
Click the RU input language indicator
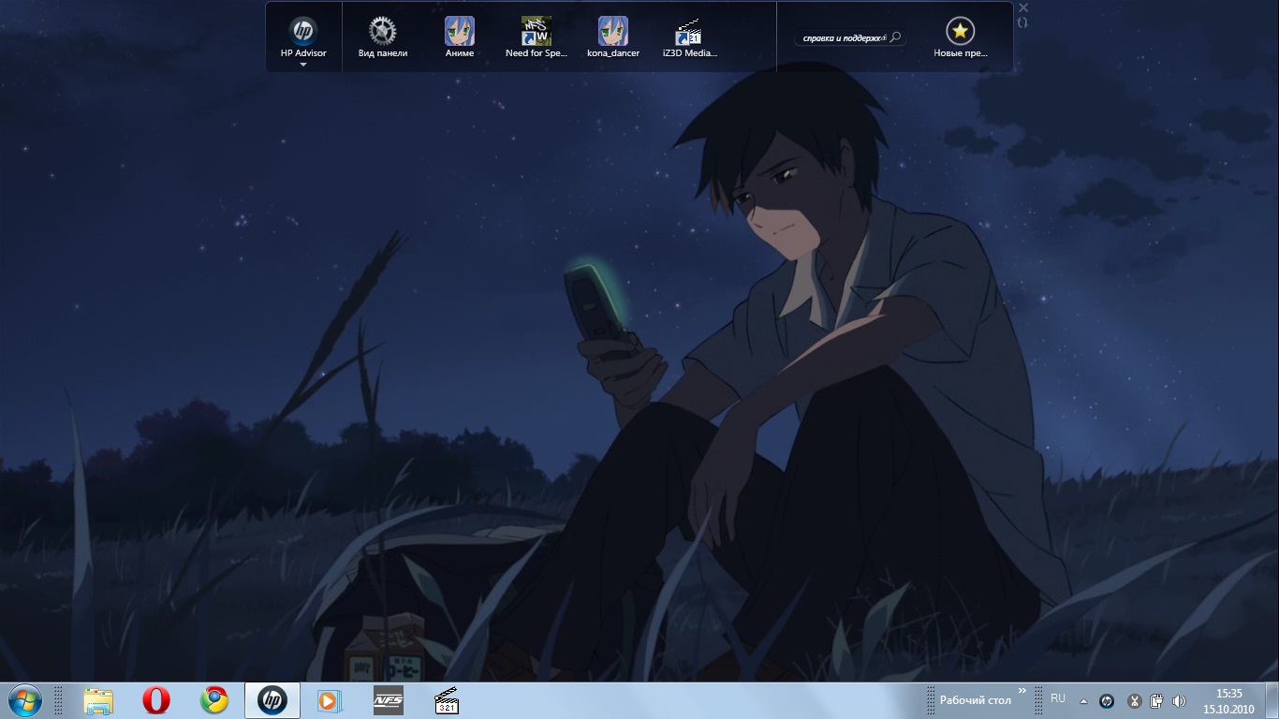click(1058, 698)
